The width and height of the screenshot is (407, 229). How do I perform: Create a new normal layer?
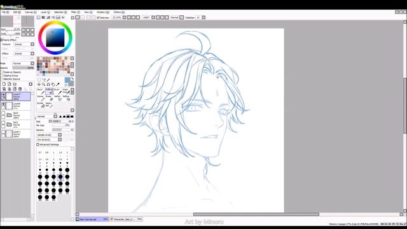click(4, 84)
